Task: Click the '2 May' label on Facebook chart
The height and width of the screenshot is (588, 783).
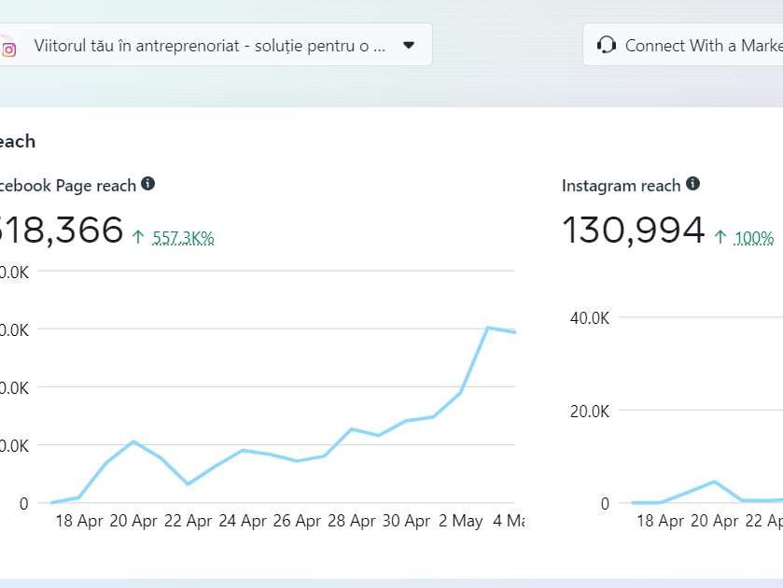Action: 461,521
